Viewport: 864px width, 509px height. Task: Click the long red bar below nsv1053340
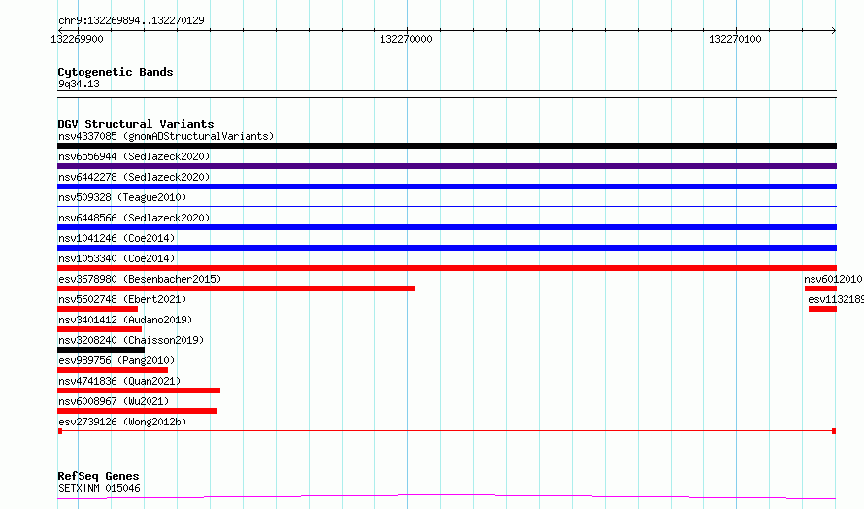(447, 268)
